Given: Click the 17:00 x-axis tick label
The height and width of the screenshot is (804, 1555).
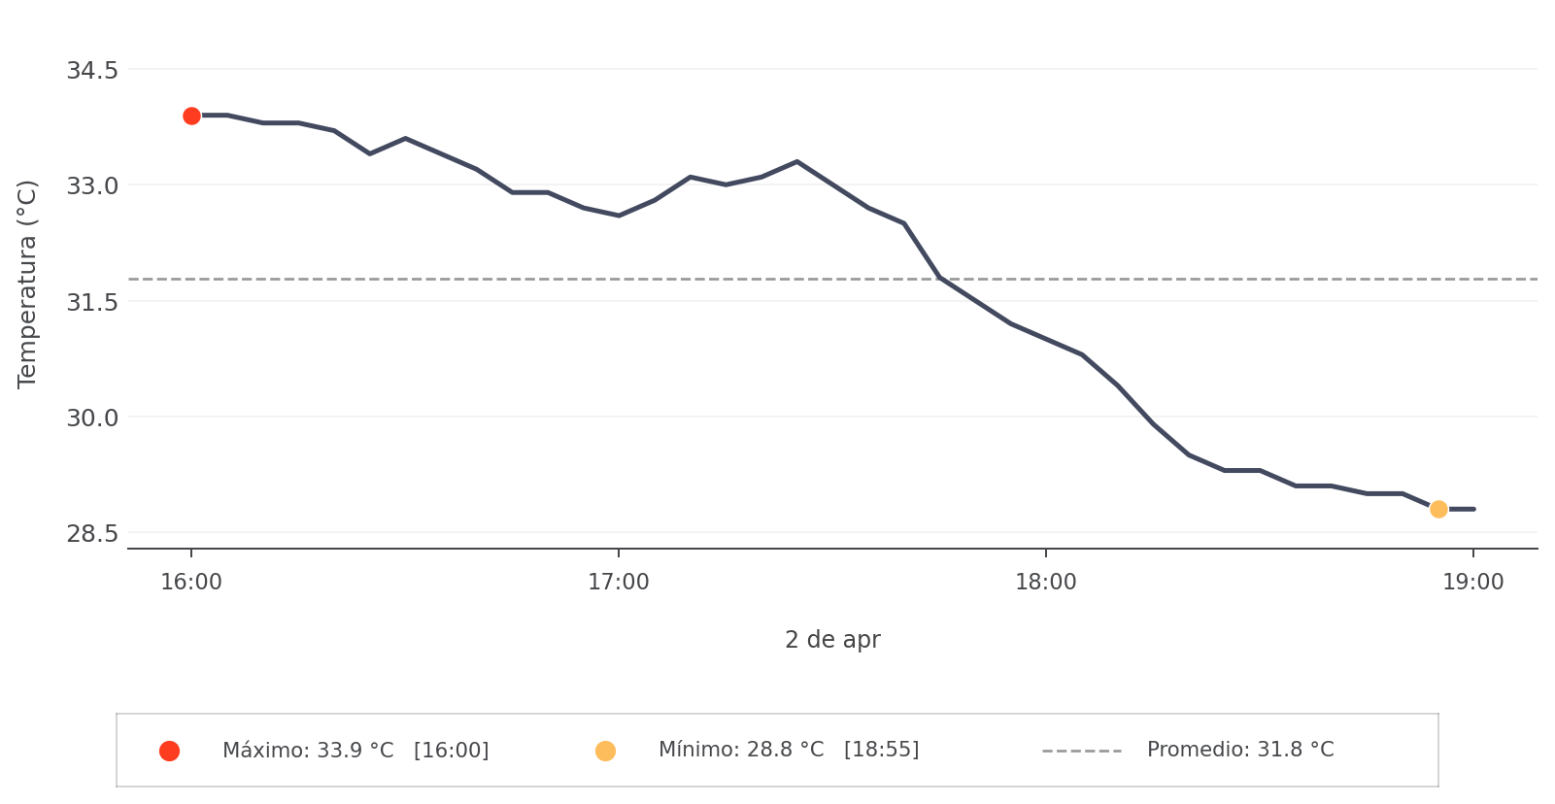Looking at the screenshot, I should click(619, 583).
